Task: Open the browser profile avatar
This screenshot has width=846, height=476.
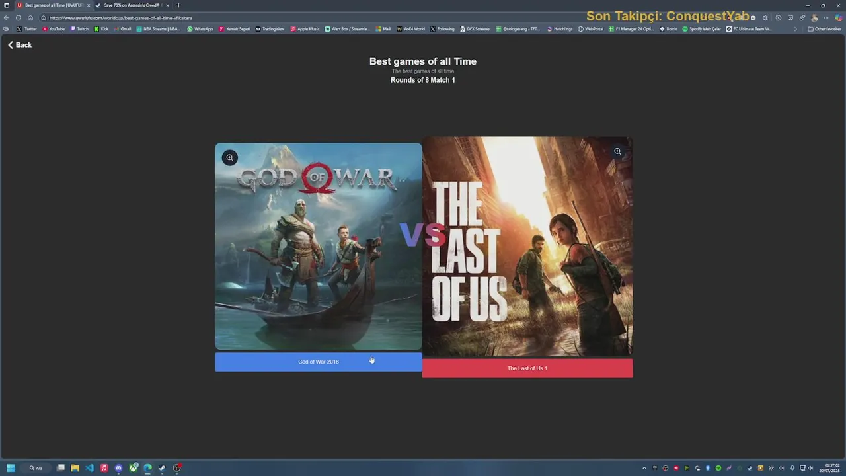Action: click(x=814, y=18)
